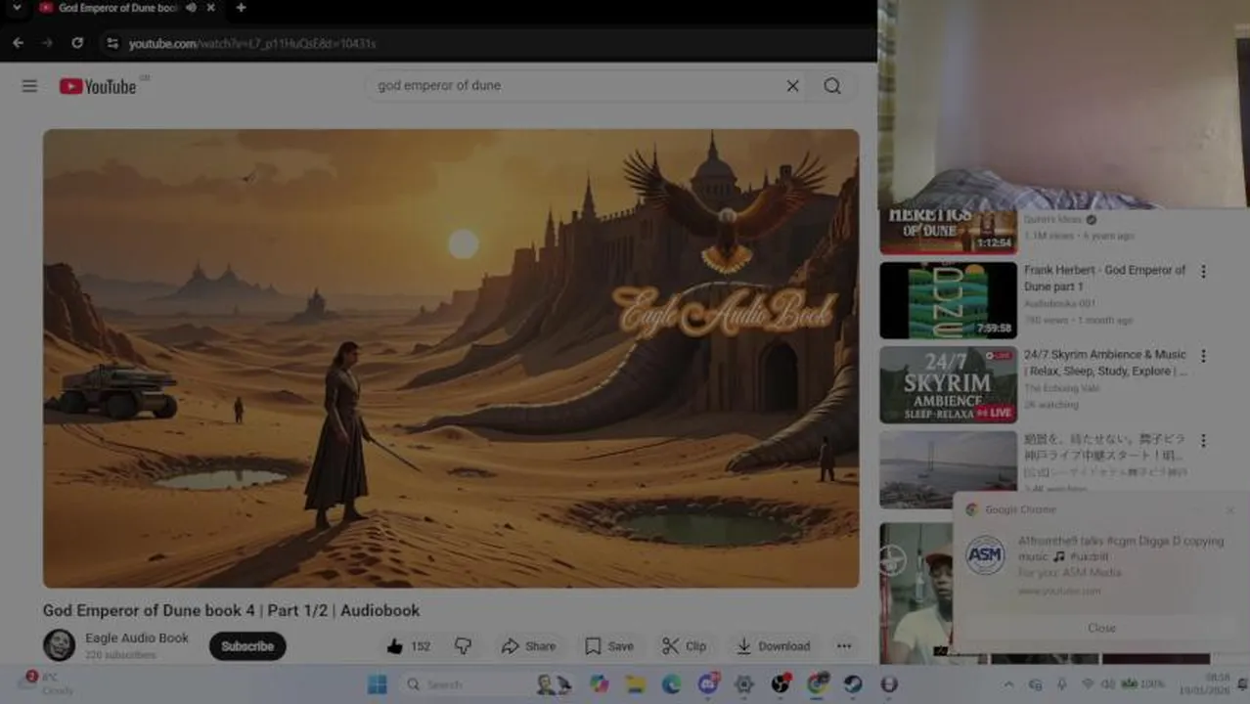Viewport: 1250px width, 704px height.
Task: Open the site information icon in address bar
Action: click(112, 43)
